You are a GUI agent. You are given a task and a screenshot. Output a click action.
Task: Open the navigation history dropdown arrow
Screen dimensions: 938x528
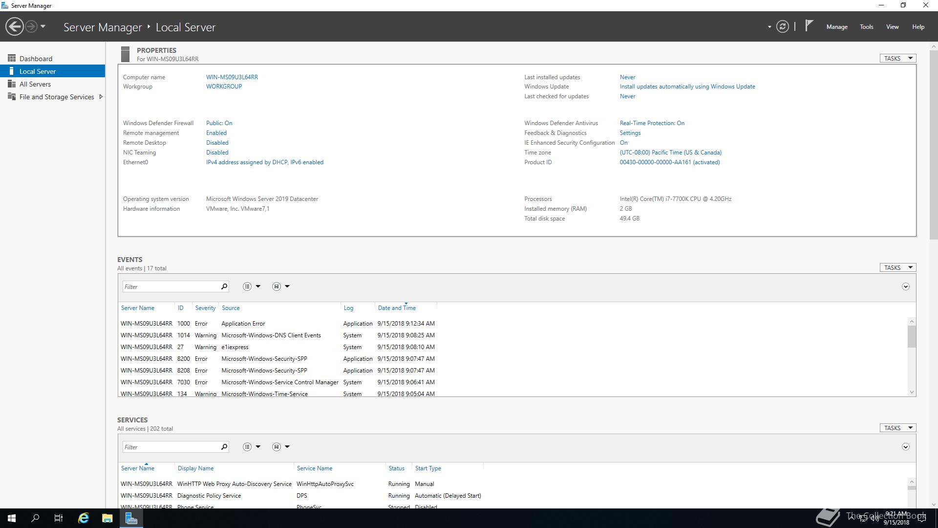[43, 26]
